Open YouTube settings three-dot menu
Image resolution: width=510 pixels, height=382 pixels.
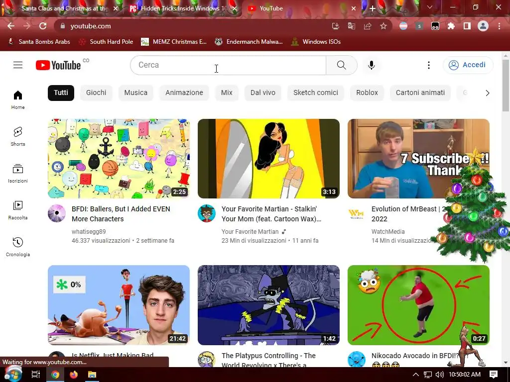(429, 65)
